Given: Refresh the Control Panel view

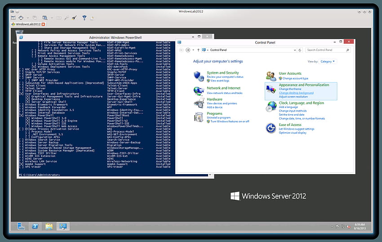Looking at the screenshot, I should tap(300, 50).
